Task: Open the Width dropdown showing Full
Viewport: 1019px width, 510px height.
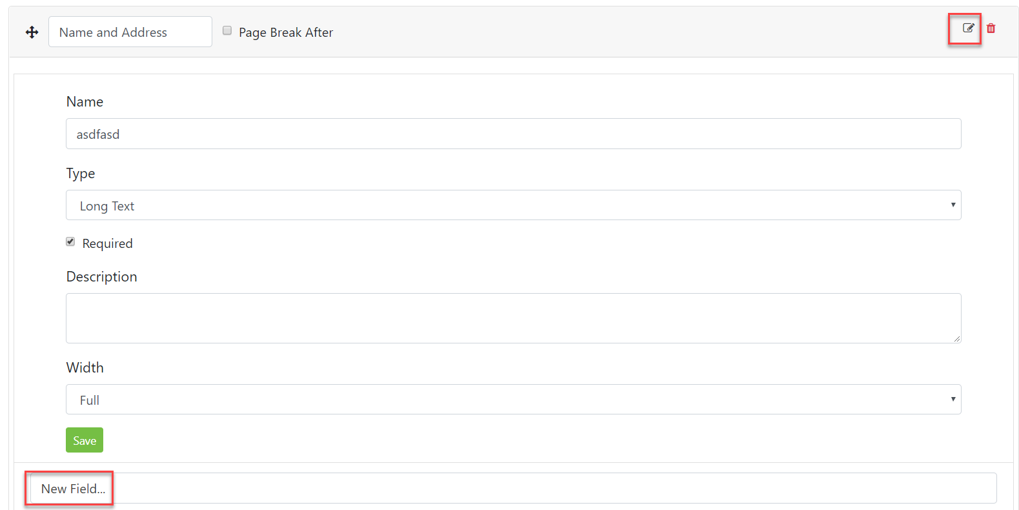Action: coord(513,400)
